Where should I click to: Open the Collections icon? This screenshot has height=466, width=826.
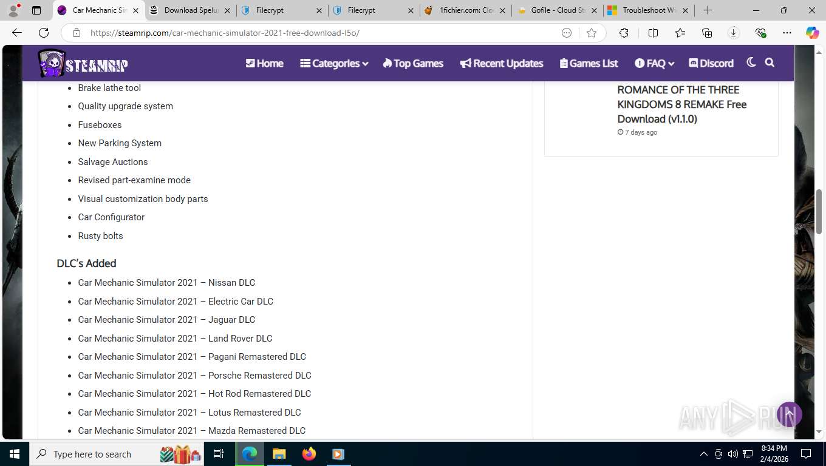tap(707, 33)
